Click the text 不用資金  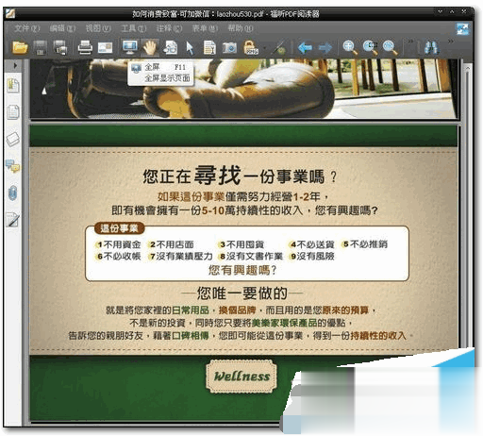click(x=122, y=244)
